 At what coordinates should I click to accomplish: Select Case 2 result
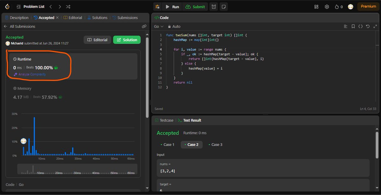click(191, 145)
